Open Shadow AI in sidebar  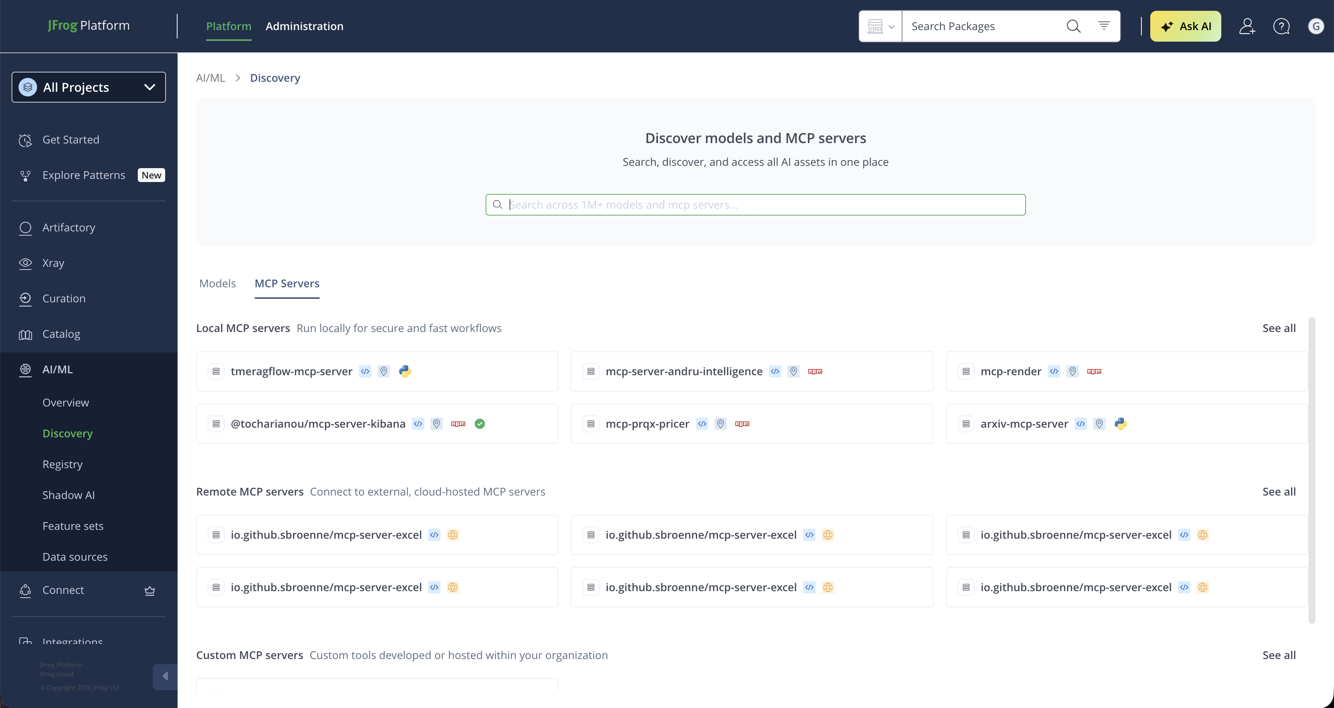coord(68,495)
